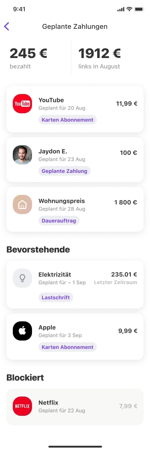Screen dimensions: 150x451
Task: Tap the Elektrizität 235.01 € amount
Action: [x=124, y=275]
